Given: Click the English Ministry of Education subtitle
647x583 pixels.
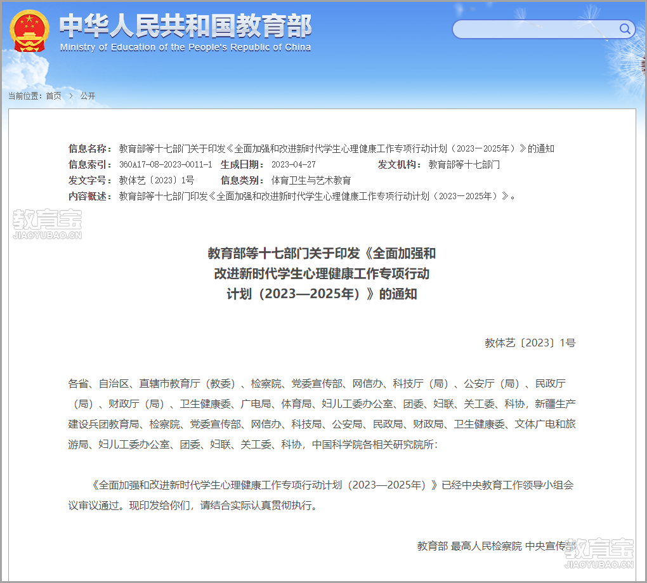Looking at the screenshot, I should point(185,48).
